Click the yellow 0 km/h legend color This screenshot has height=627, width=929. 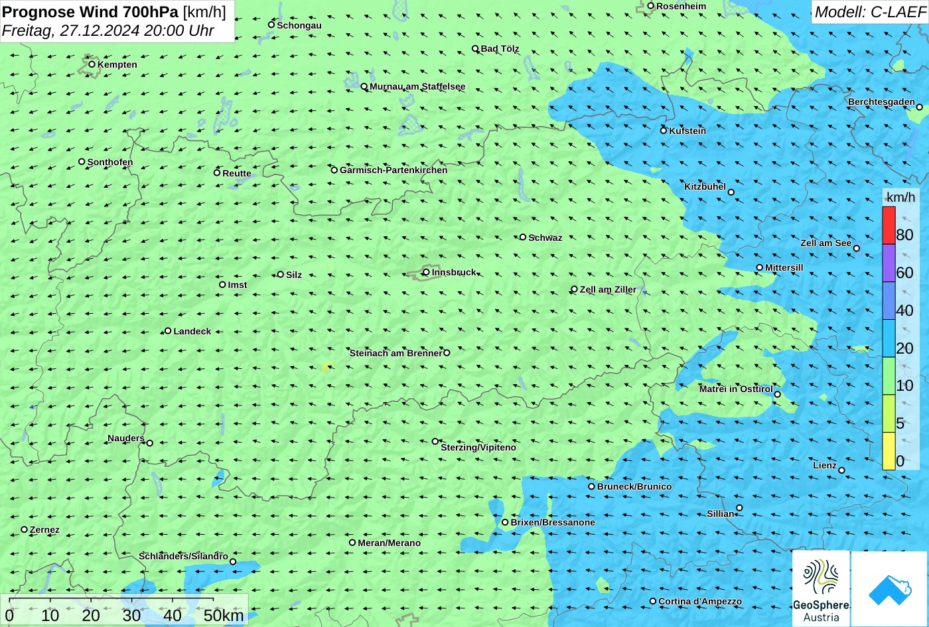coord(889,451)
